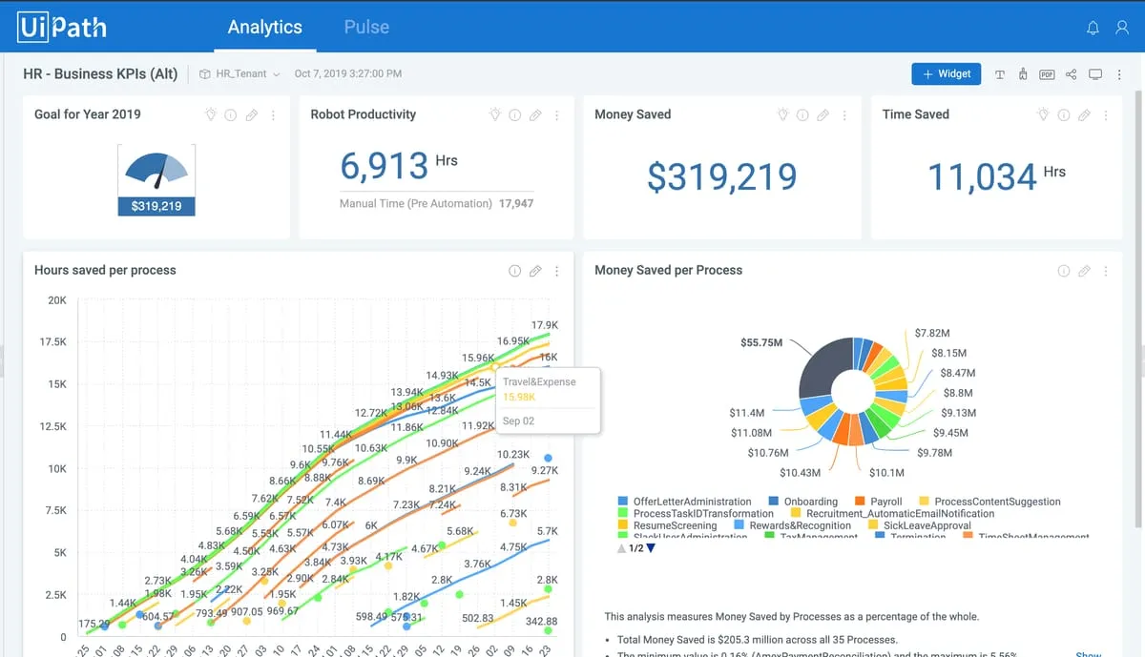
Task: Go to next legend page arrow
Action: [x=652, y=548]
